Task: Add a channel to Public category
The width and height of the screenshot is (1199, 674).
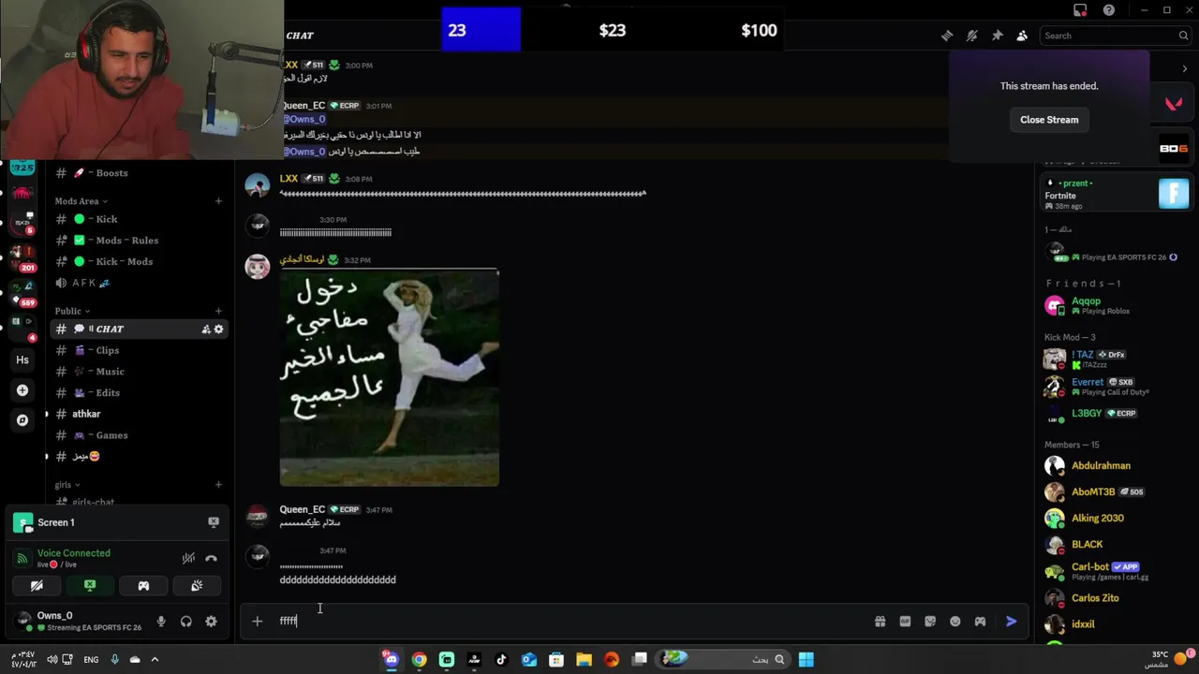Action: (x=218, y=311)
